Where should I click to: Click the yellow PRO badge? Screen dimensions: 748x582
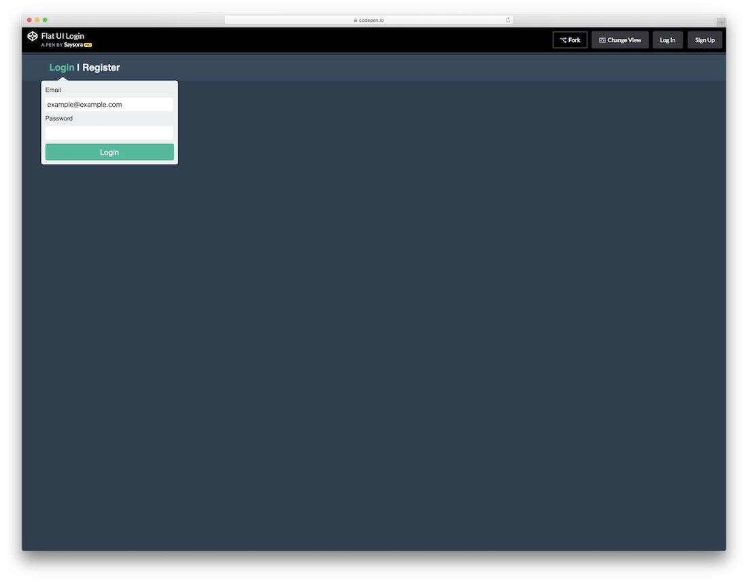pyautogui.click(x=88, y=45)
